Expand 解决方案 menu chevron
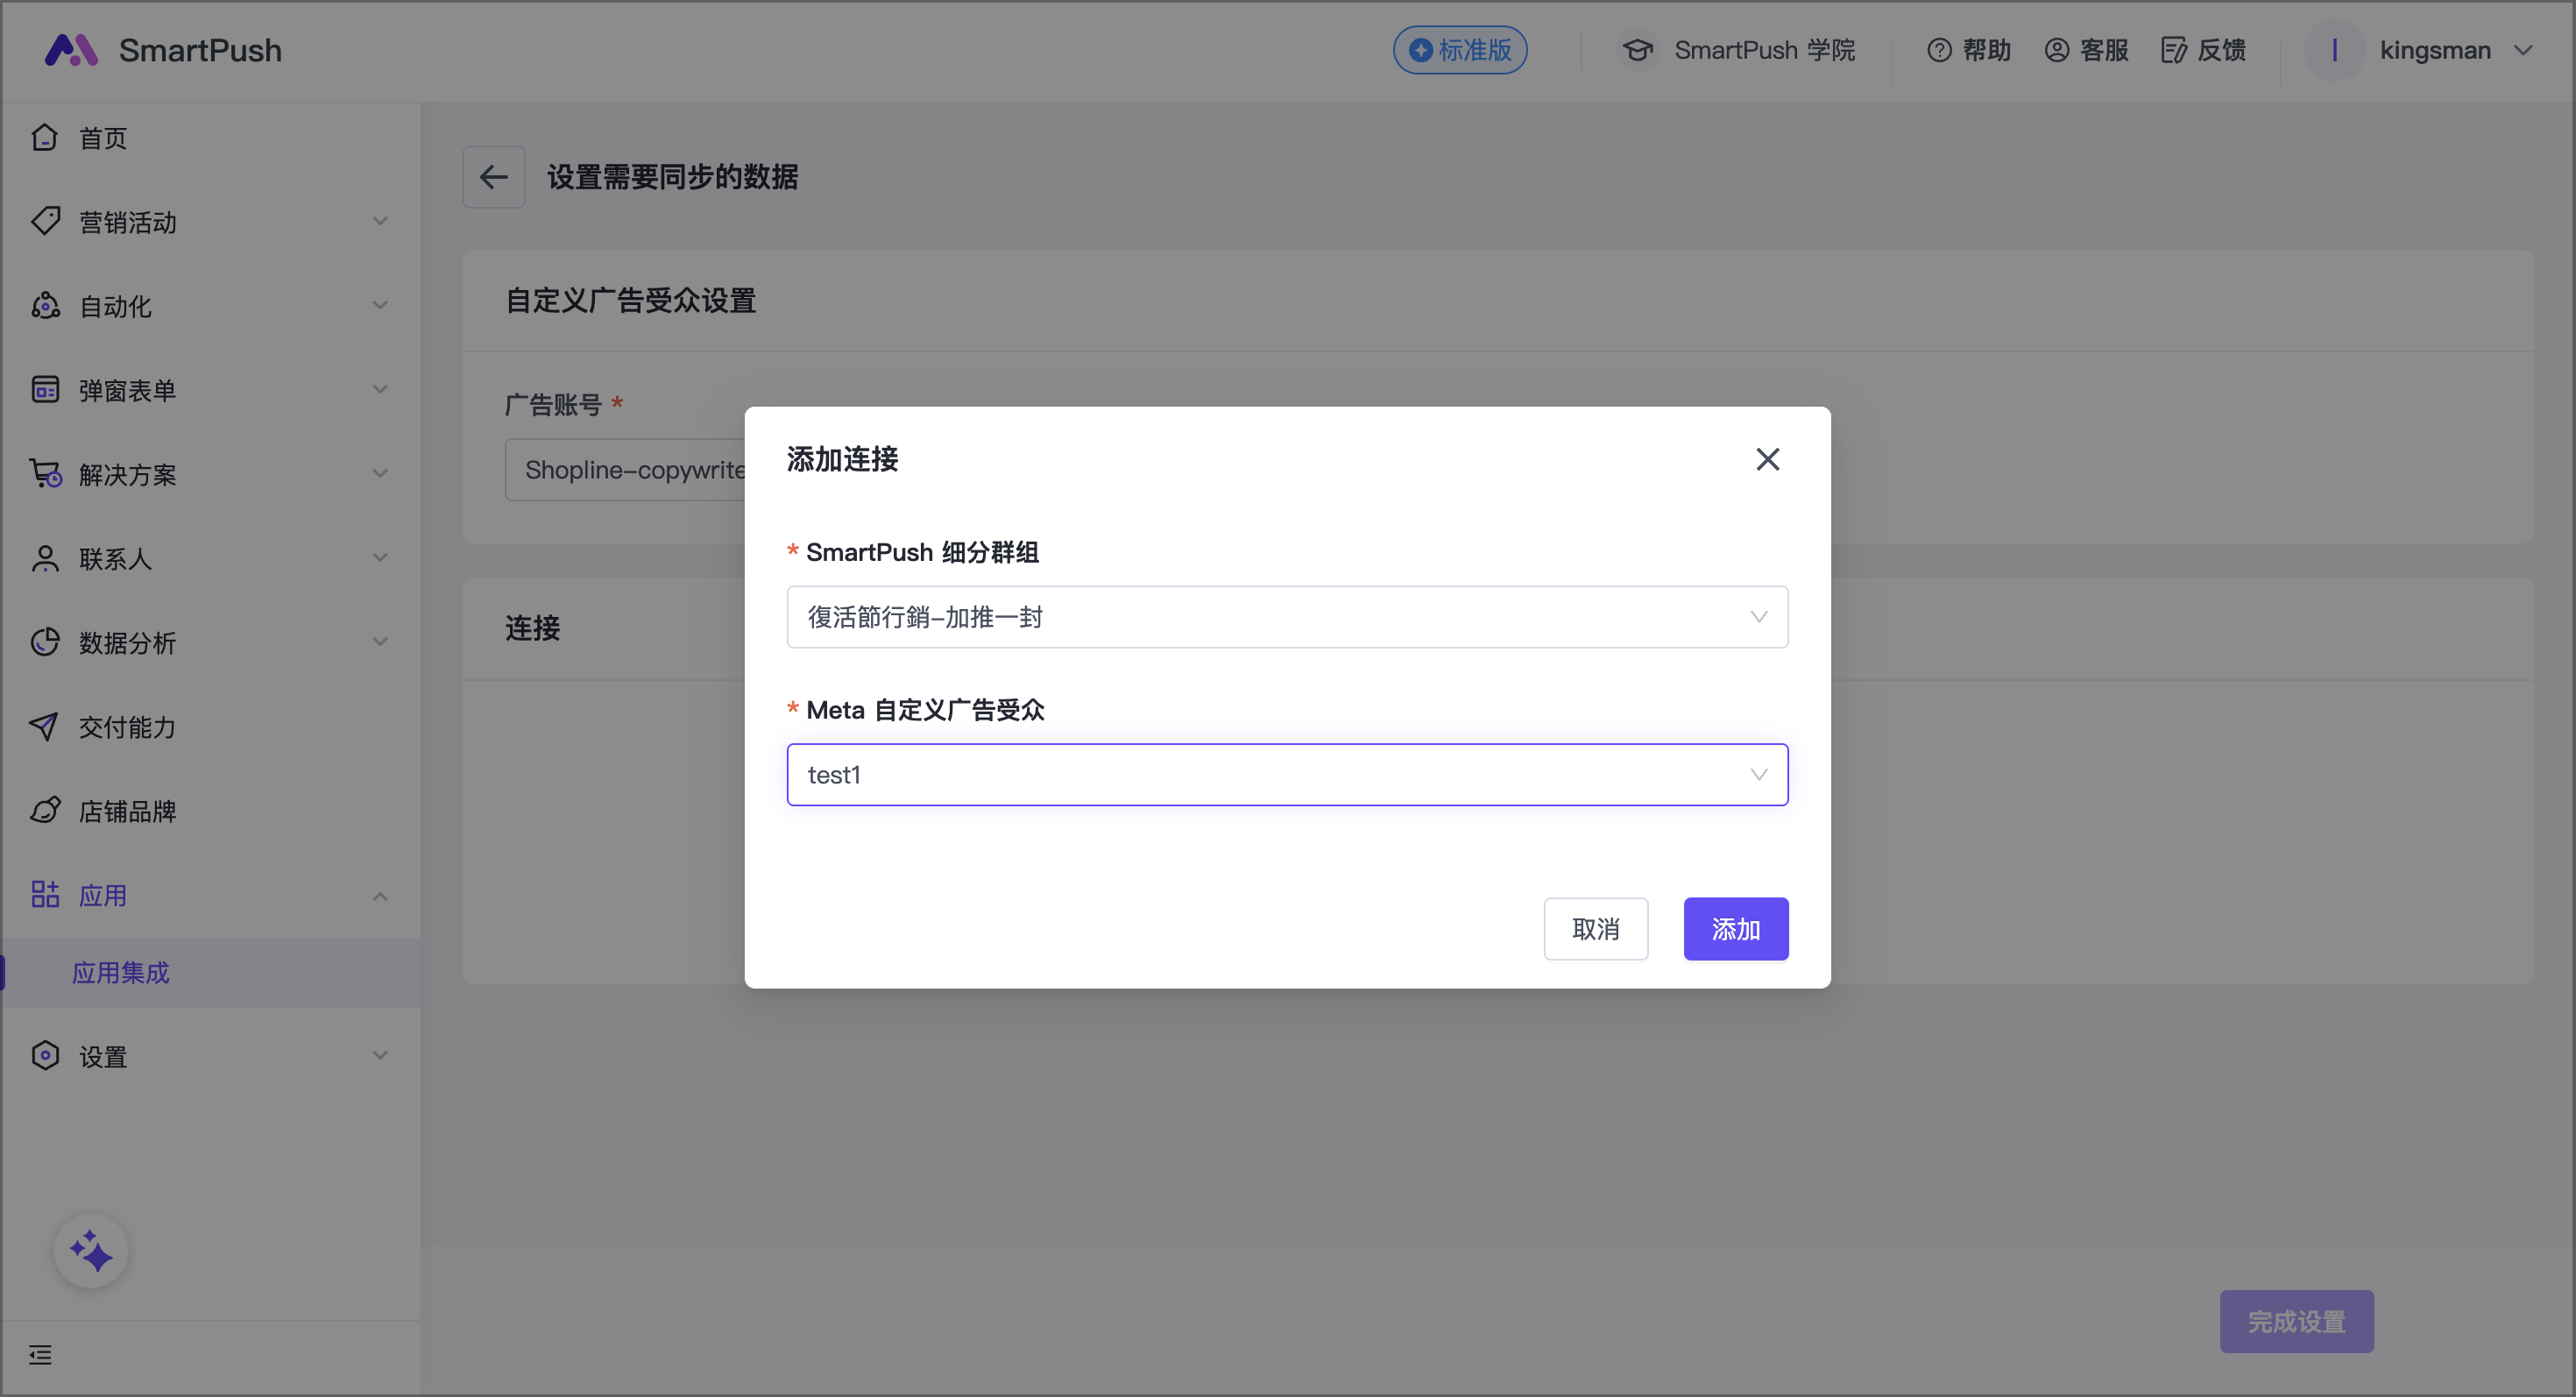The height and width of the screenshot is (1397, 2576). click(380, 473)
